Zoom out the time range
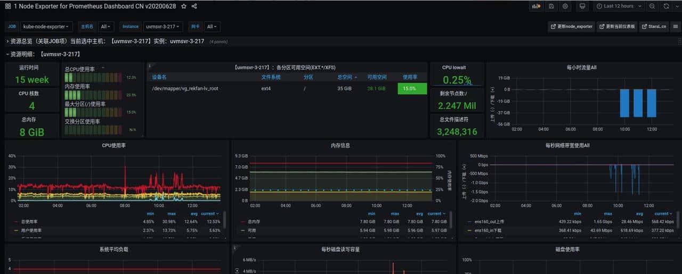The height and width of the screenshot is (274, 682). pyautogui.click(x=652, y=6)
